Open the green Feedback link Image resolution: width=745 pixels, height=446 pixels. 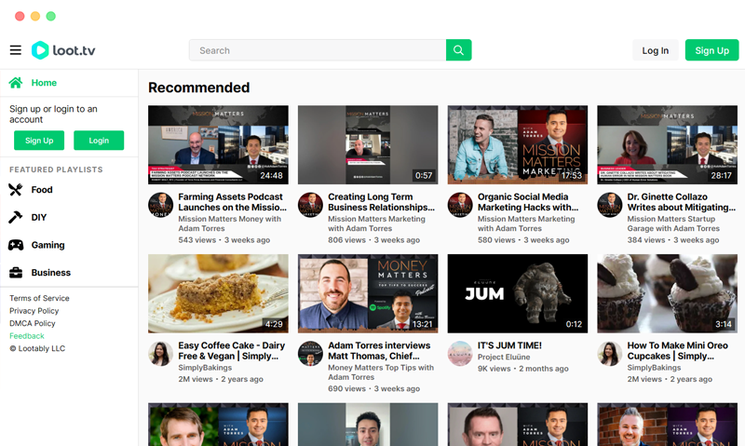pyautogui.click(x=27, y=336)
